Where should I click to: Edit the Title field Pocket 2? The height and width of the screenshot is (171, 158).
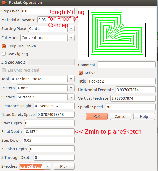121,81
